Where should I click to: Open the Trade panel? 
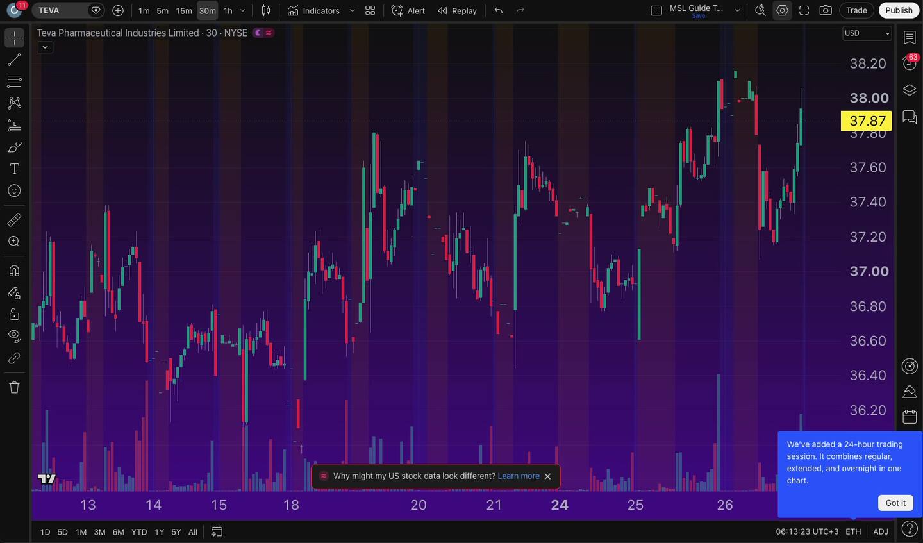[856, 10]
